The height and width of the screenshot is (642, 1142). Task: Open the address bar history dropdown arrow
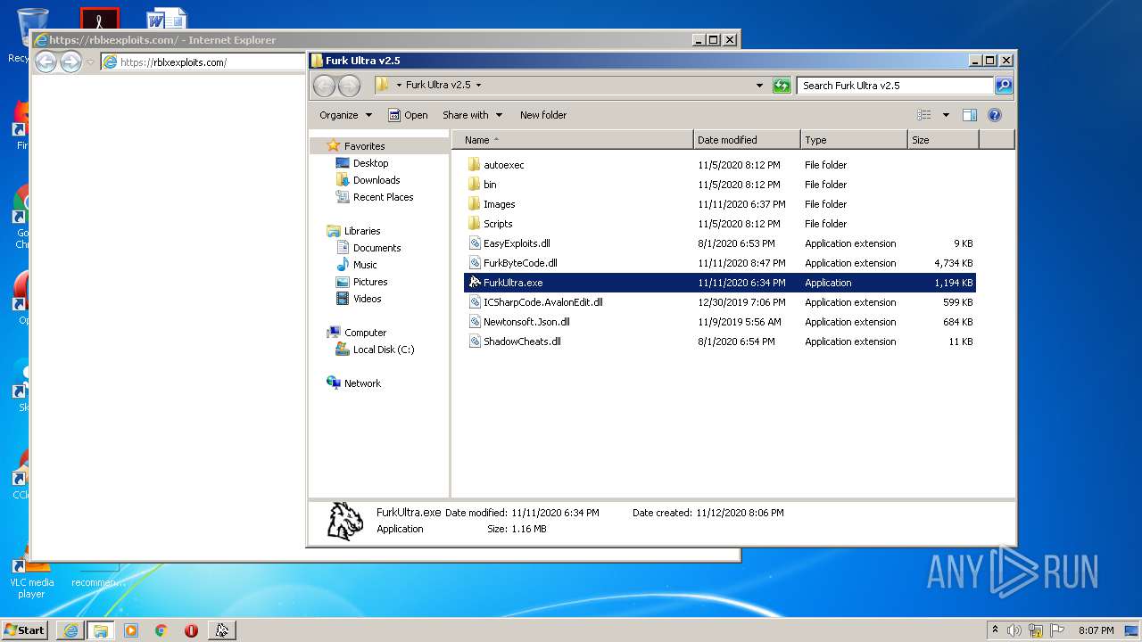tap(759, 86)
